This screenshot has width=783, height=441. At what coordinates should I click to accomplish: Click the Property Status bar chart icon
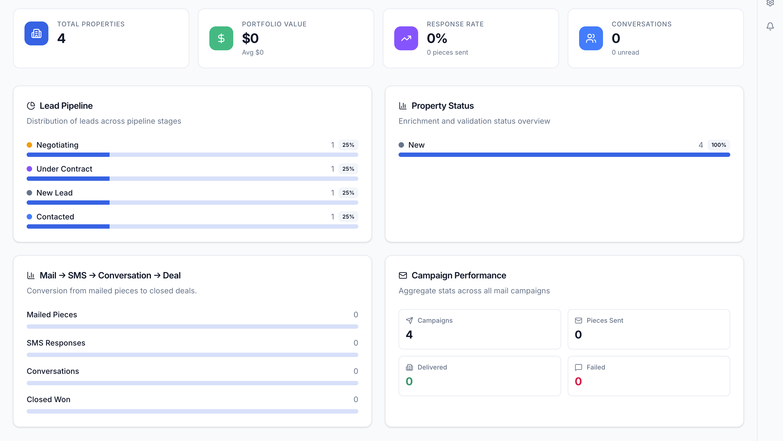click(403, 106)
